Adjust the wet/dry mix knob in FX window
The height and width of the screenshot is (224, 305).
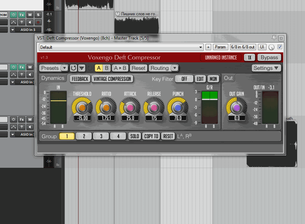(x=271, y=47)
